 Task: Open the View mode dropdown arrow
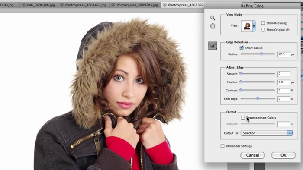tap(254, 26)
